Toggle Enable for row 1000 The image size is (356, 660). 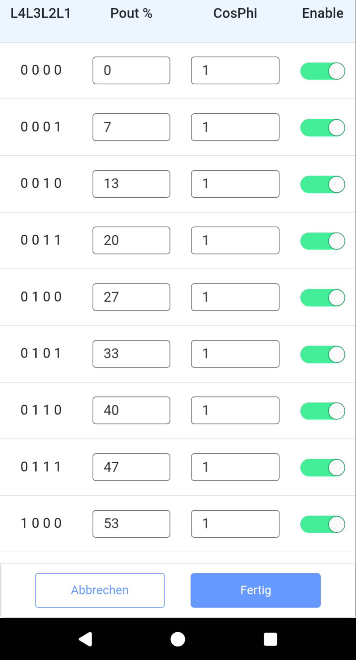322,524
